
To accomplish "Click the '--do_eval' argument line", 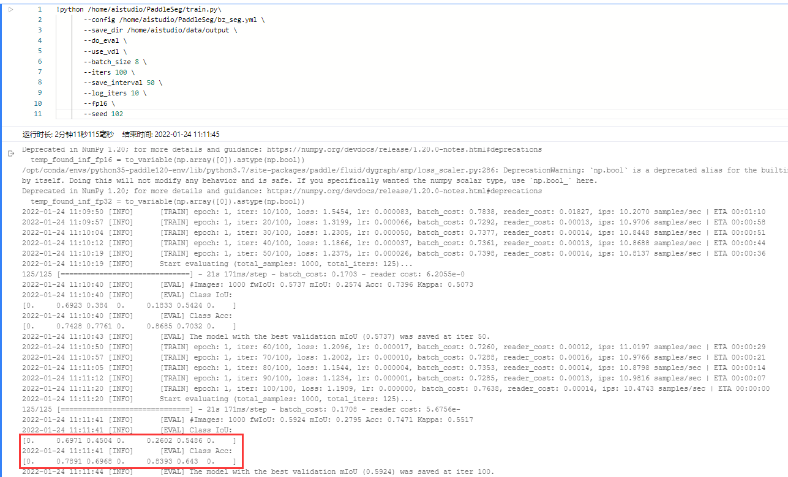I will point(105,41).
